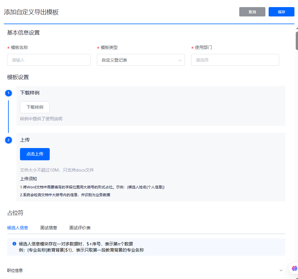Viewport: 298px width, 279px height.
Task: Click the 模板名称 input field
Action: click(49, 60)
